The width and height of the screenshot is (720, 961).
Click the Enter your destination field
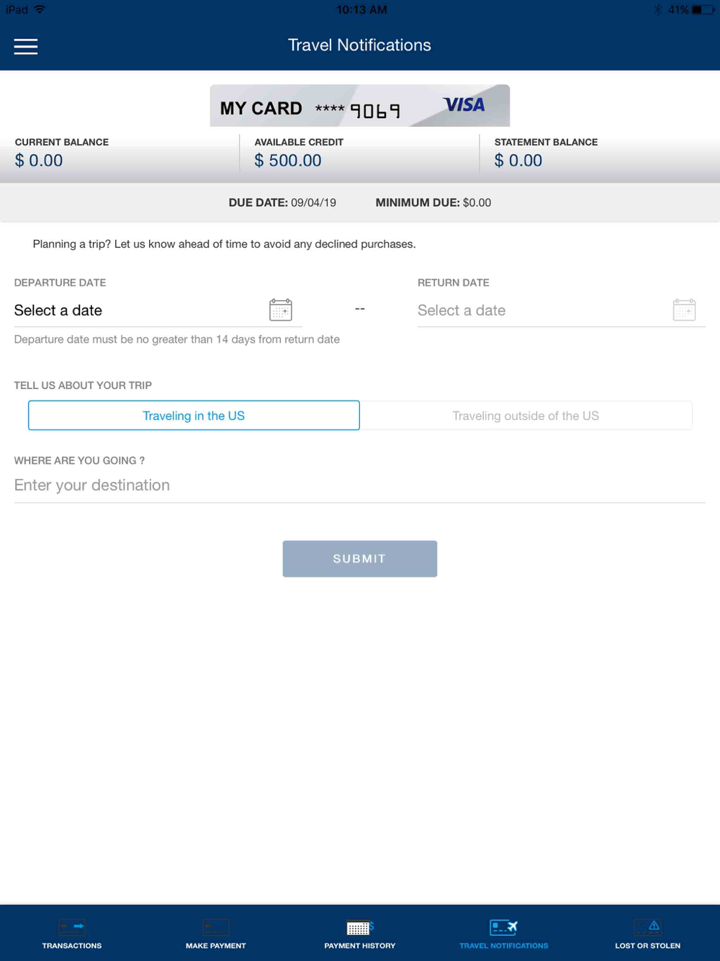[x=360, y=486]
